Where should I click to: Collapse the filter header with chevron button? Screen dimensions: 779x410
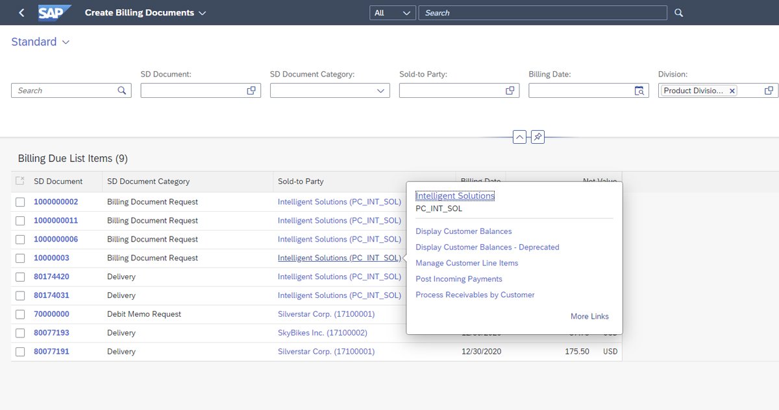(519, 137)
